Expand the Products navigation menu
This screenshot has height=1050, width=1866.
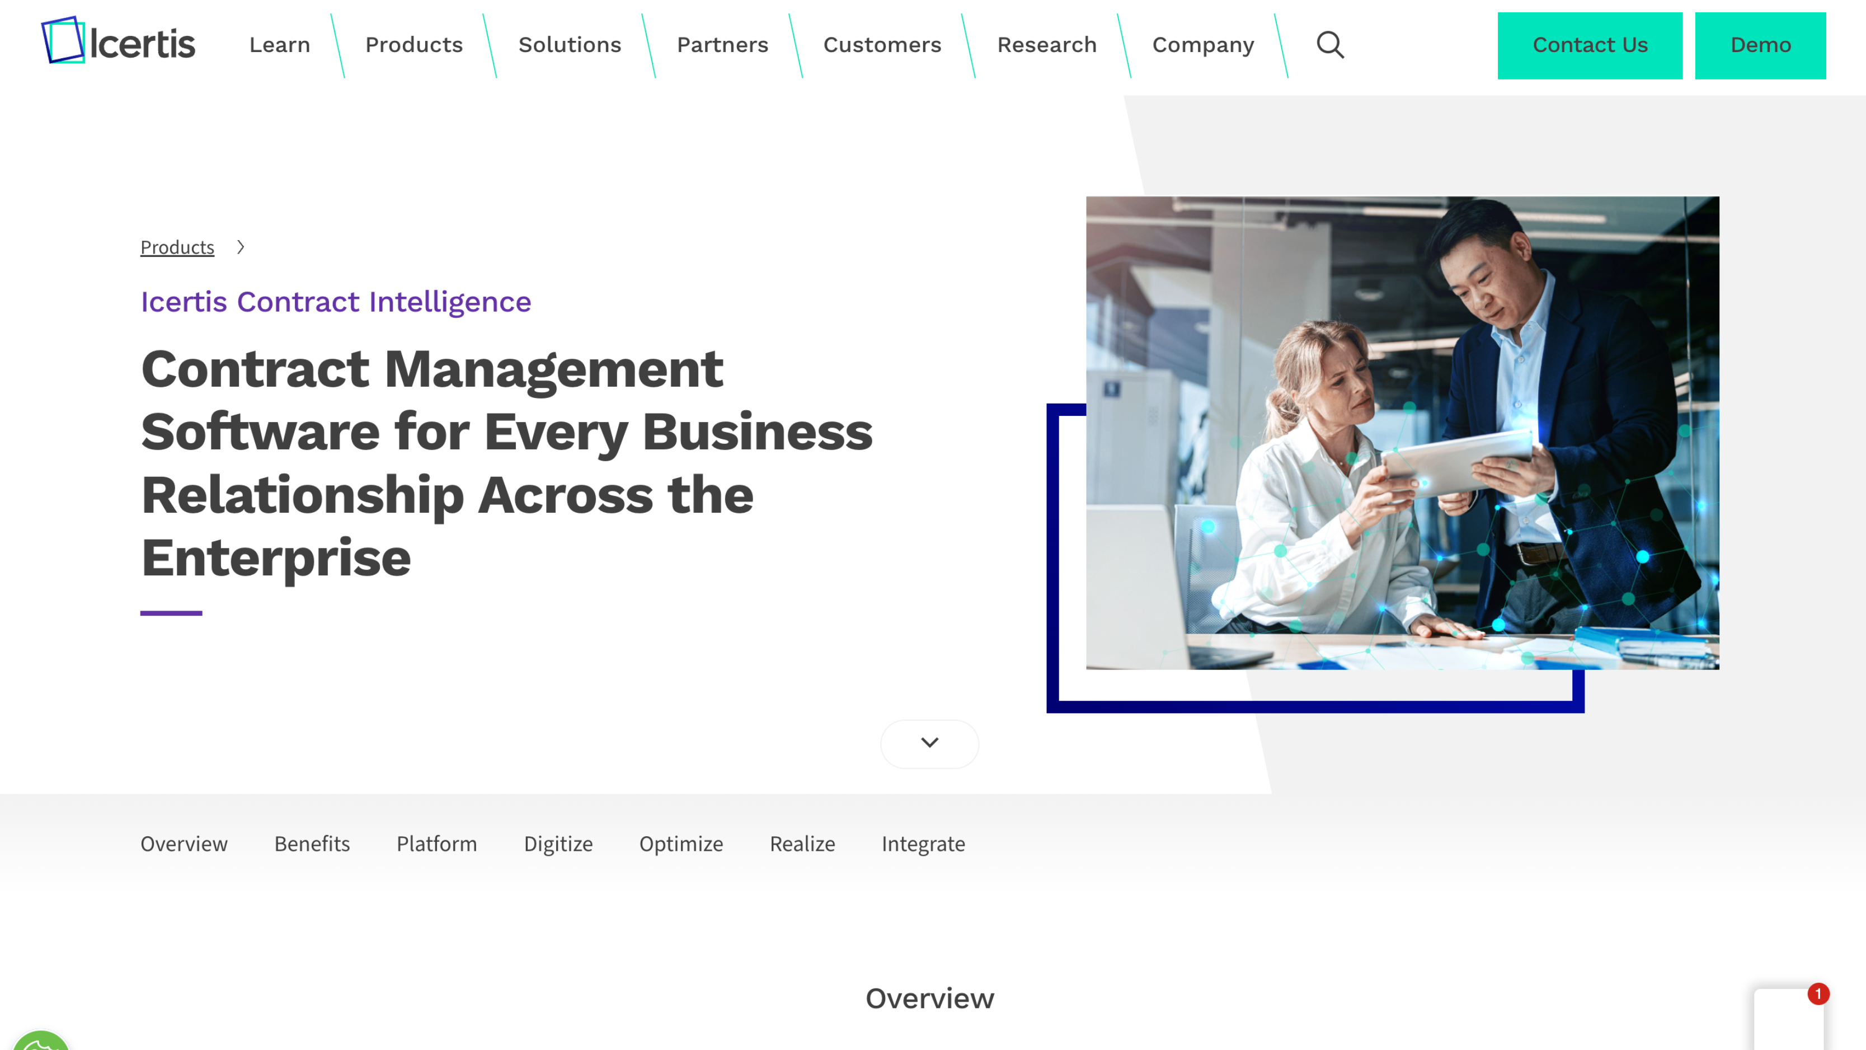pos(413,45)
